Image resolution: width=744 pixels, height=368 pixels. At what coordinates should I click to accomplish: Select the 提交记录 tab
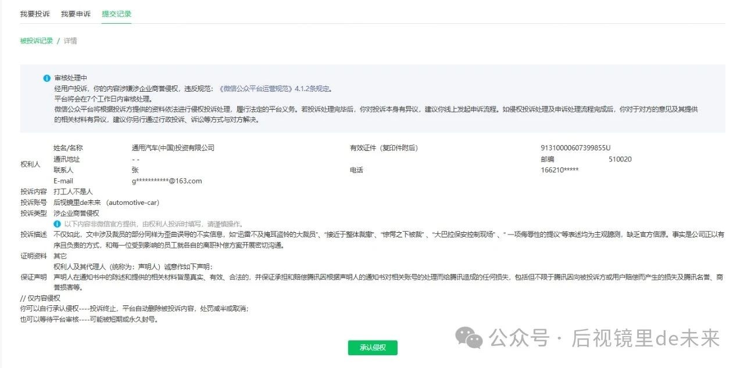[116, 13]
